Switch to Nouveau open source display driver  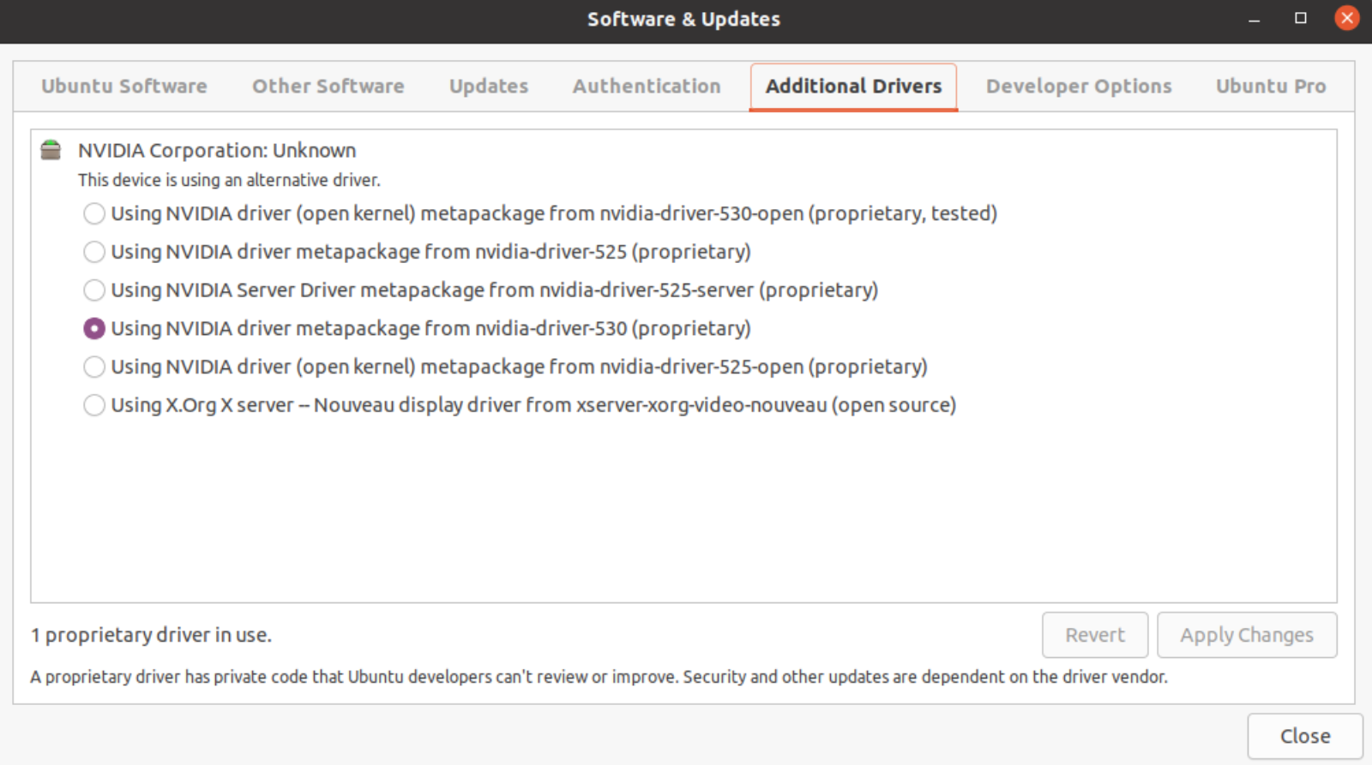[94, 405]
